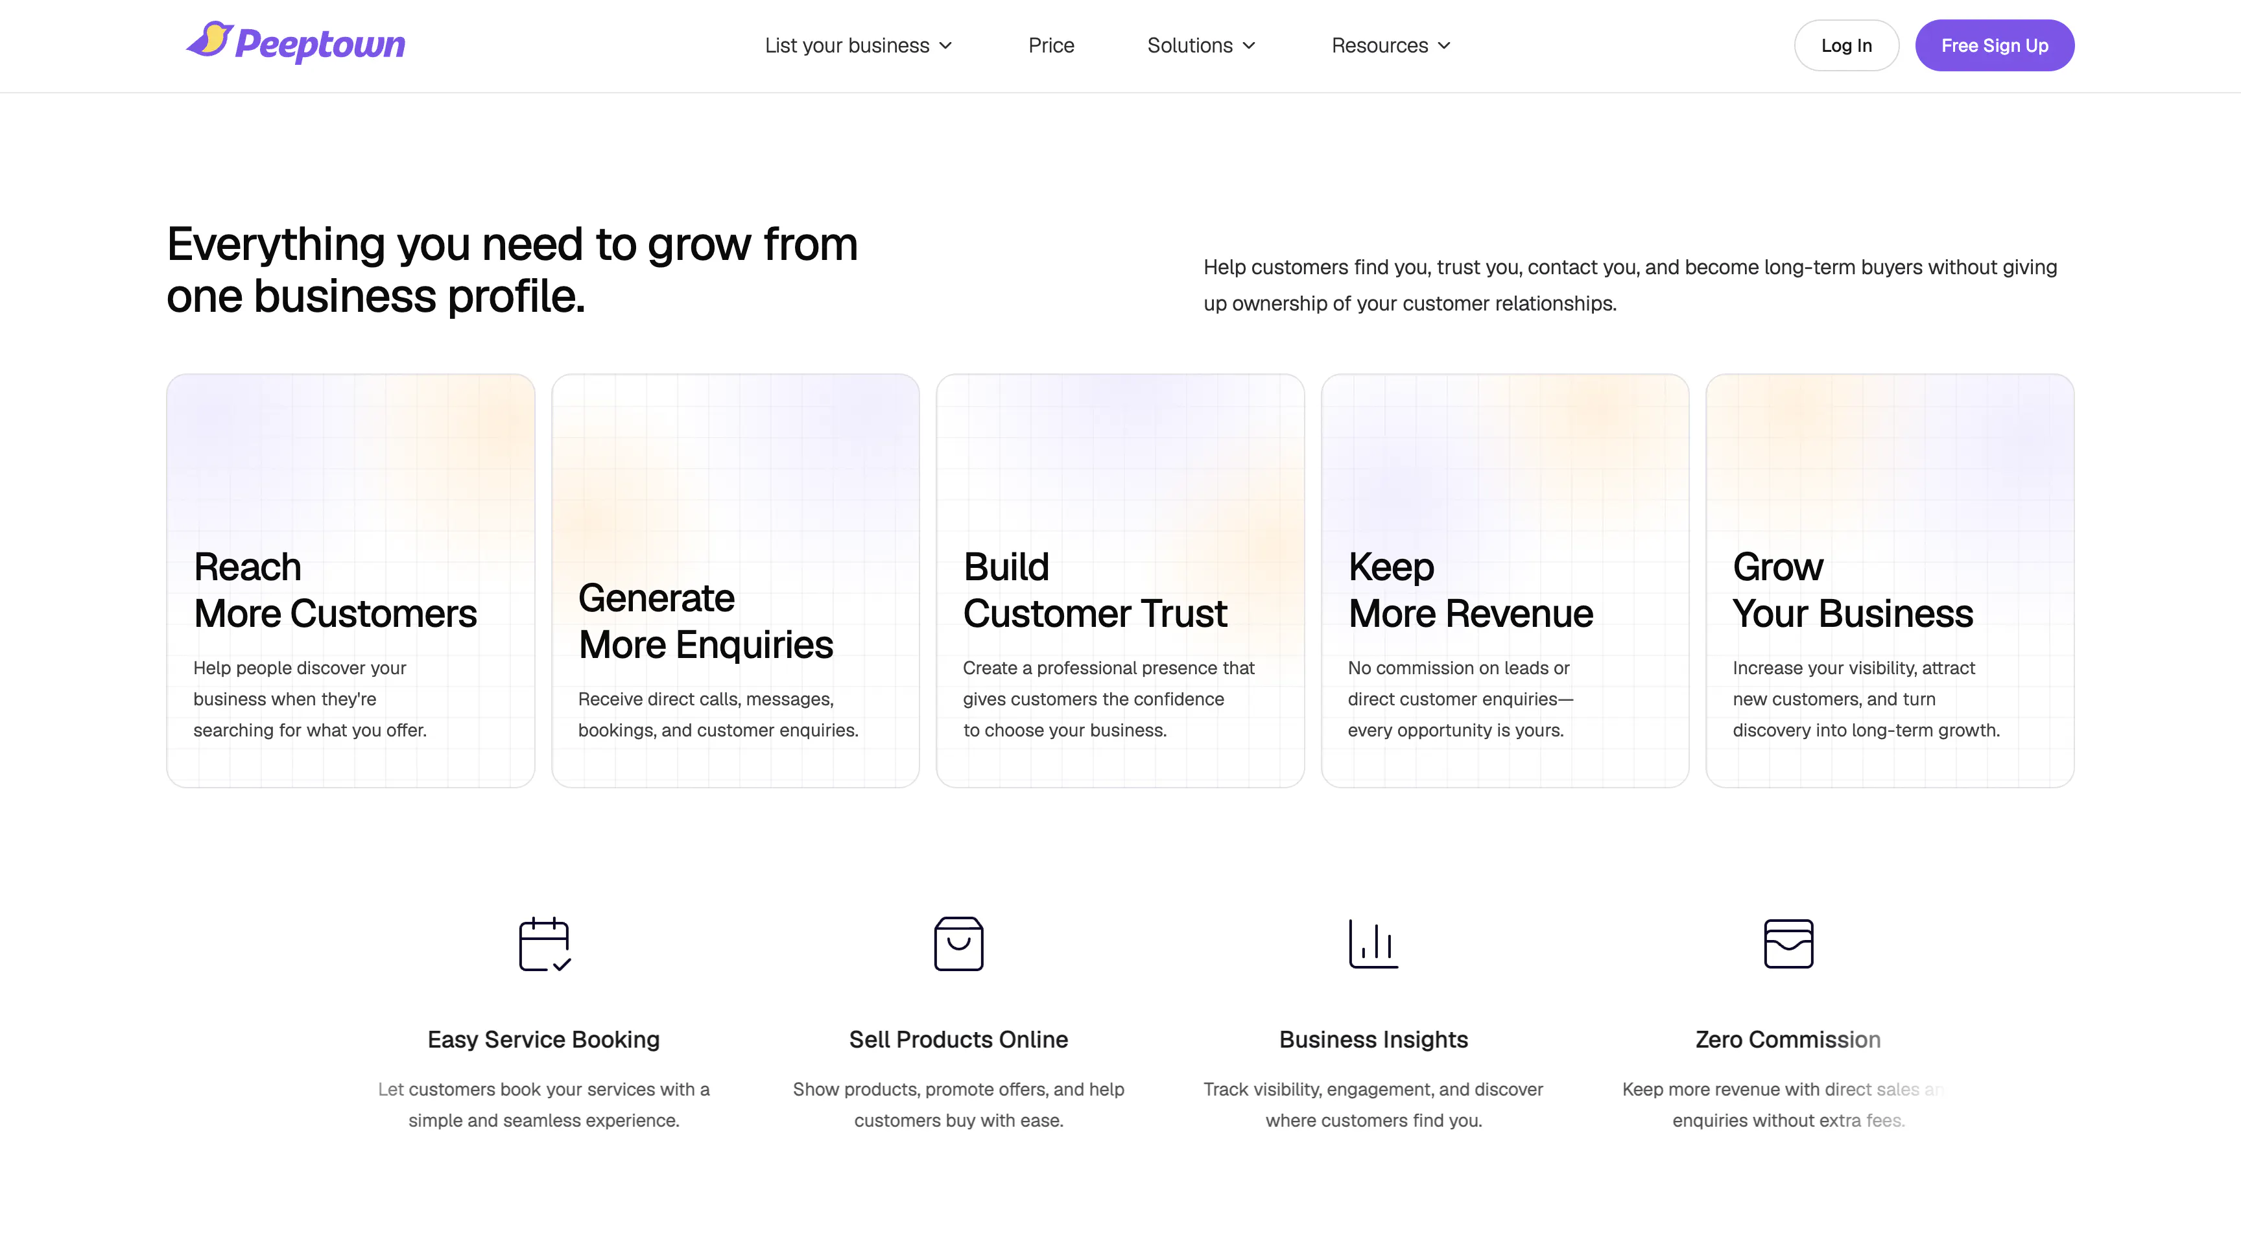Image resolution: width=2241 pixels, height=1246 pixels.
Task: Open the Price page link
Action: click(1051, 46)
